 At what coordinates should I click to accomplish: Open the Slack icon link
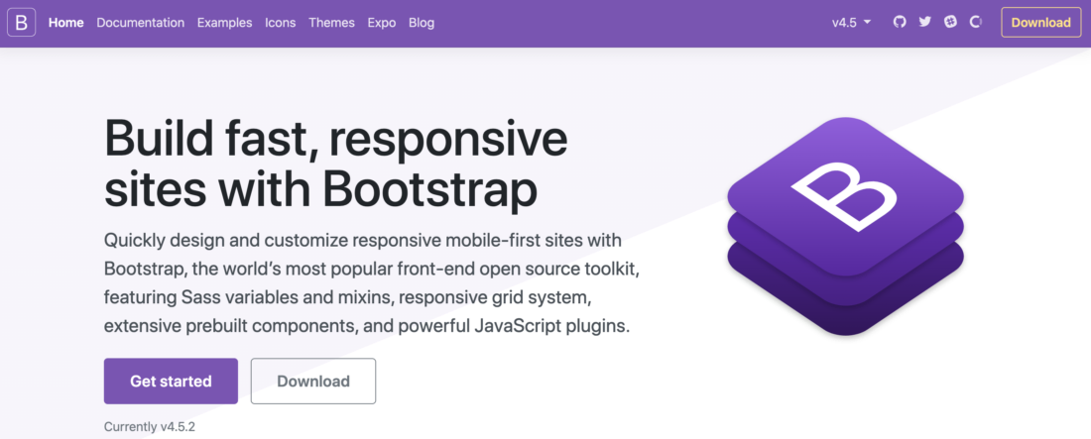tap(950, 22)
